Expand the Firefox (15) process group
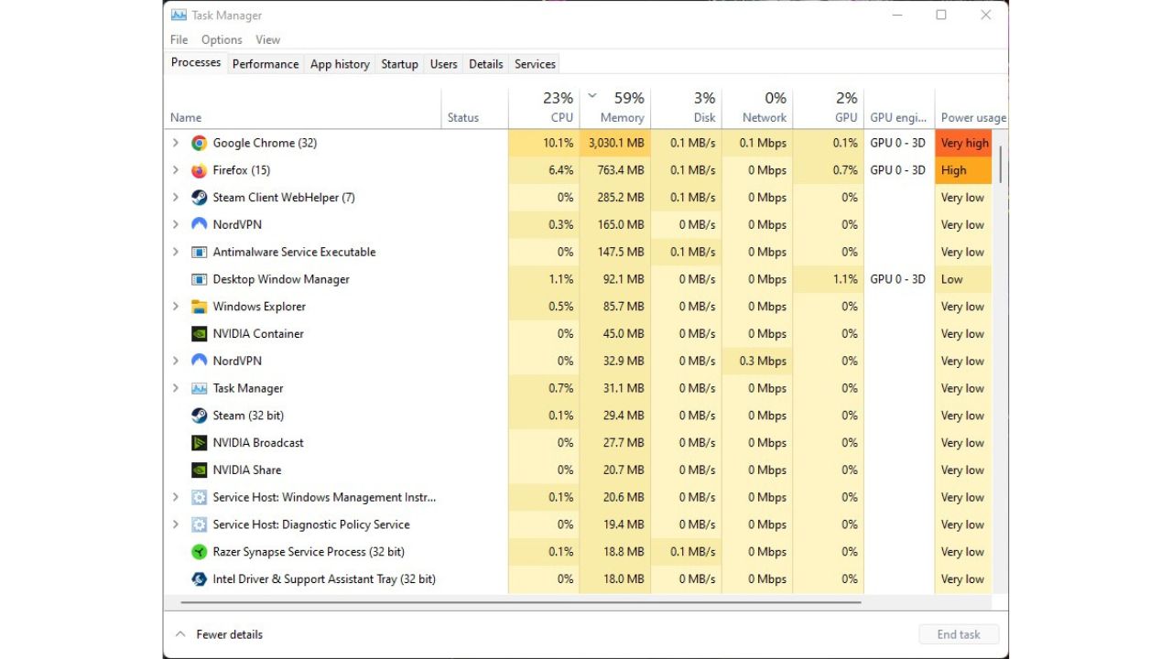The width and height of the screenshot is (1172, 659). coord(176,170)
